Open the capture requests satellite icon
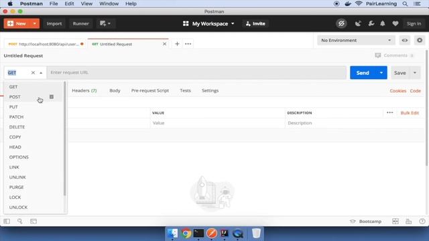This screenshot has height=241, width=429. pos(358,24)
